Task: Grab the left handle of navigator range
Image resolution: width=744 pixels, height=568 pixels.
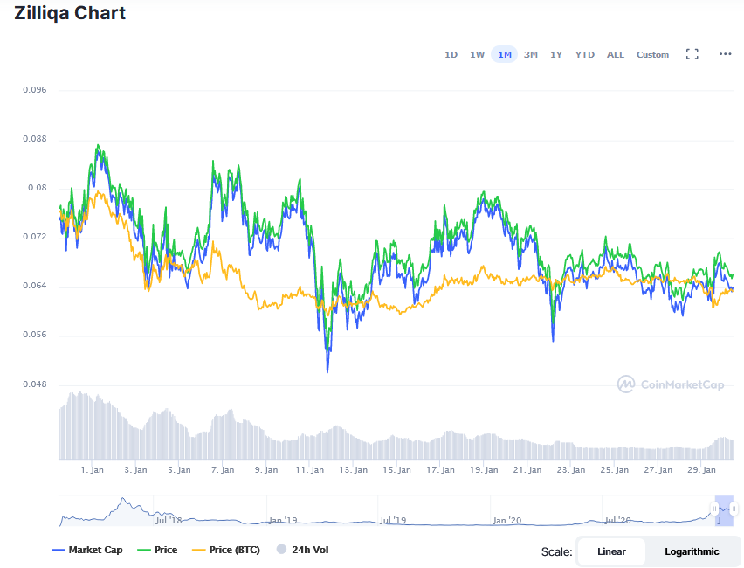Action: pos(715,509)
